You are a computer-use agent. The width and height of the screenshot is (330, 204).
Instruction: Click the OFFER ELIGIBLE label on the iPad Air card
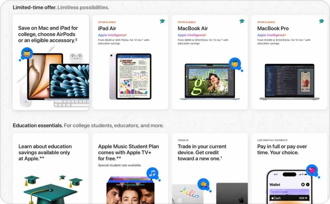click(x=107, y=22)
